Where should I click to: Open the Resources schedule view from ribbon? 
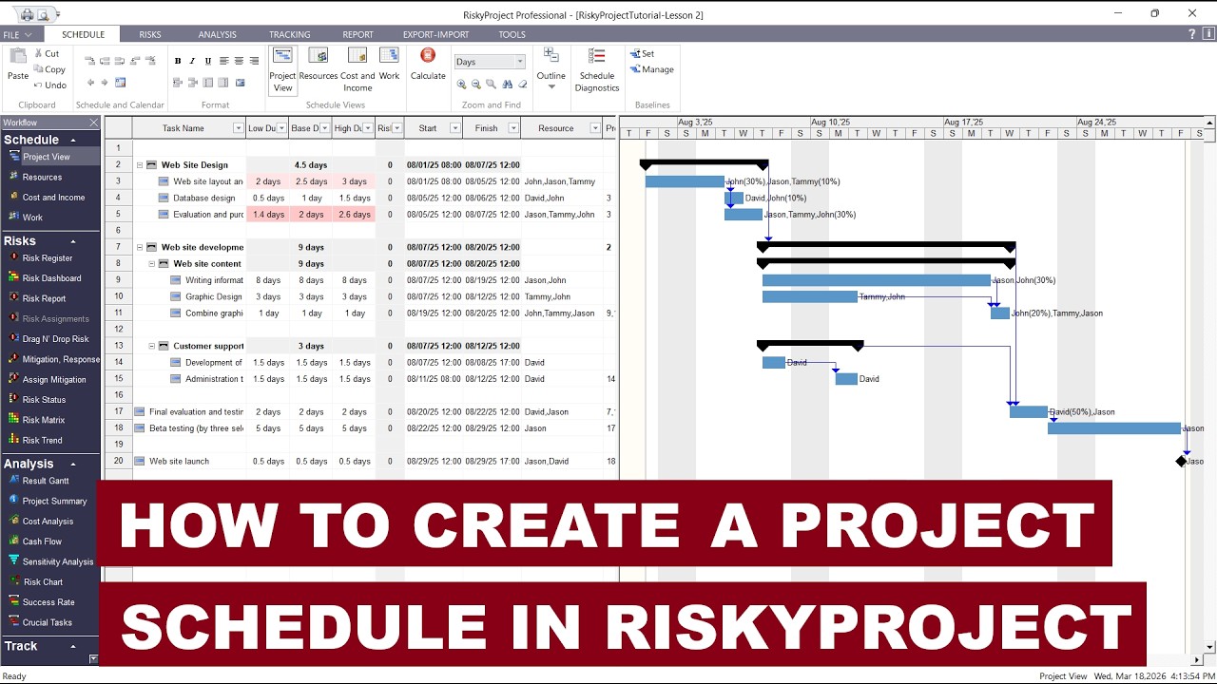pyautogui.click(x=319, y=65)
